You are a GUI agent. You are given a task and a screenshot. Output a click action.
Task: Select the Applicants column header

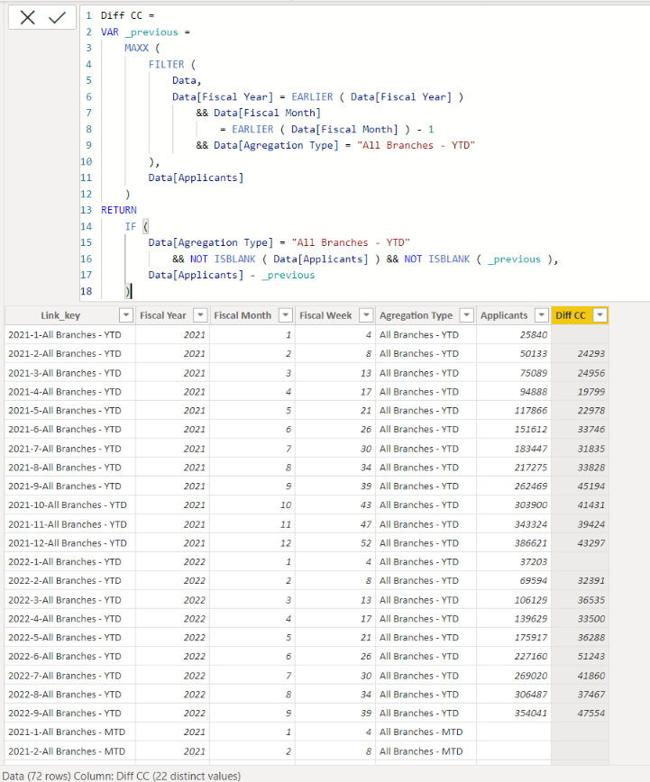(x=504, y=315)
